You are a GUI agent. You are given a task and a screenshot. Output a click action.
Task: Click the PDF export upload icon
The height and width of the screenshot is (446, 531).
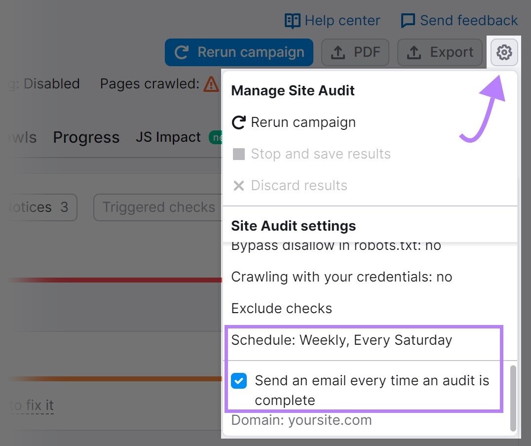click(x=337, y=52)
